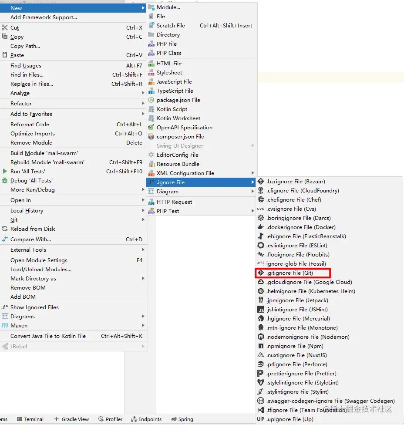Viewport: 404px width, 425px height.
Task: Click the PHP Class icon
Action: (x=151, y=53)
